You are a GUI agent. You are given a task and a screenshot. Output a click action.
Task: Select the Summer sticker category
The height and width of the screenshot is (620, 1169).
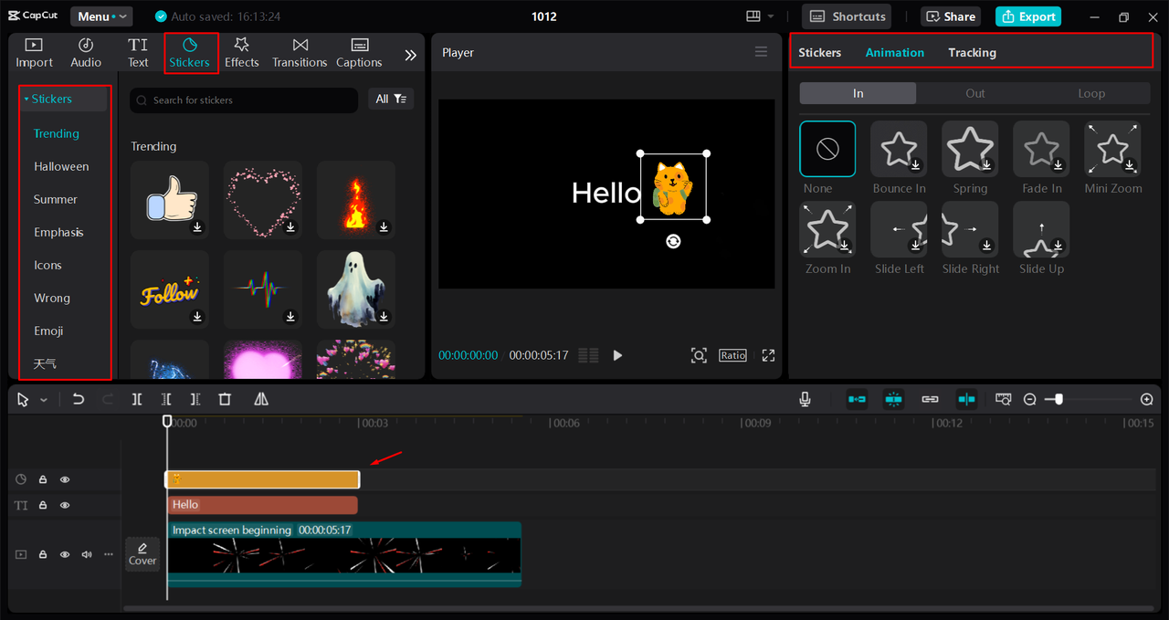[56, 199]
